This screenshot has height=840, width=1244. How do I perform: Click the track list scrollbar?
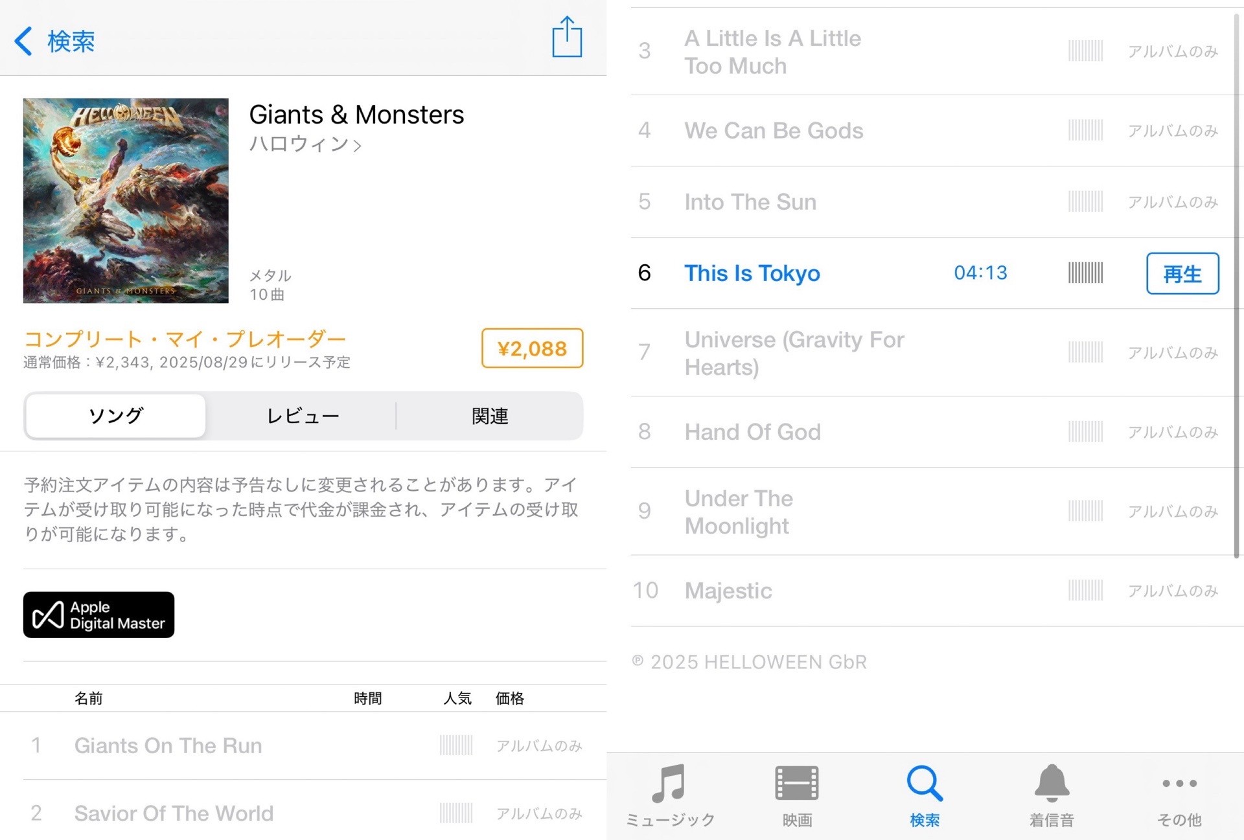click(x=1236, y=285)
